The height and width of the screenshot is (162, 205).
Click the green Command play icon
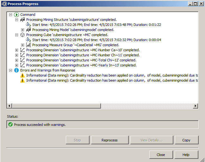tap(16, 15)
